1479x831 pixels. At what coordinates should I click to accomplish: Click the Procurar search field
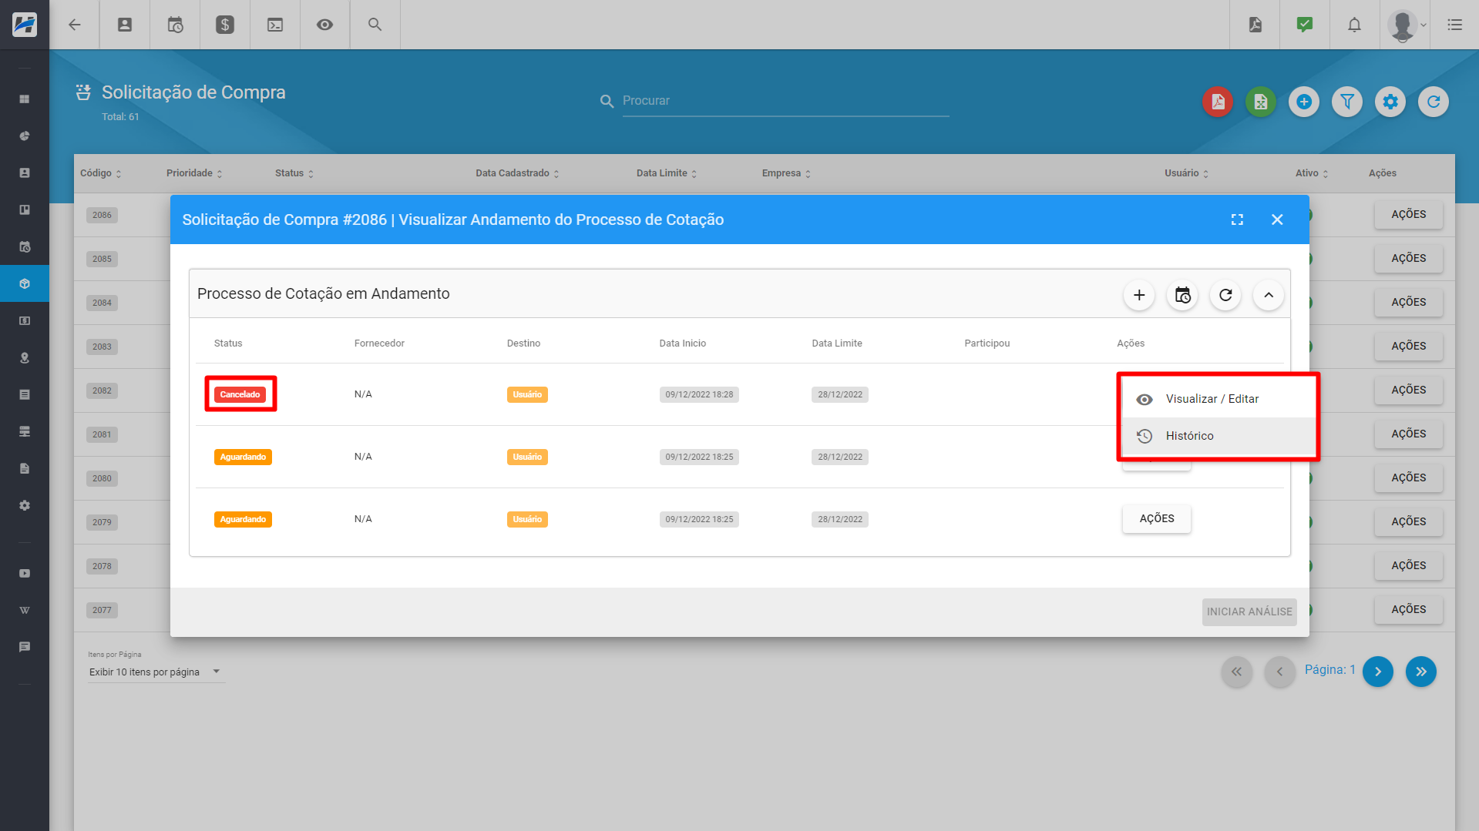785,101
